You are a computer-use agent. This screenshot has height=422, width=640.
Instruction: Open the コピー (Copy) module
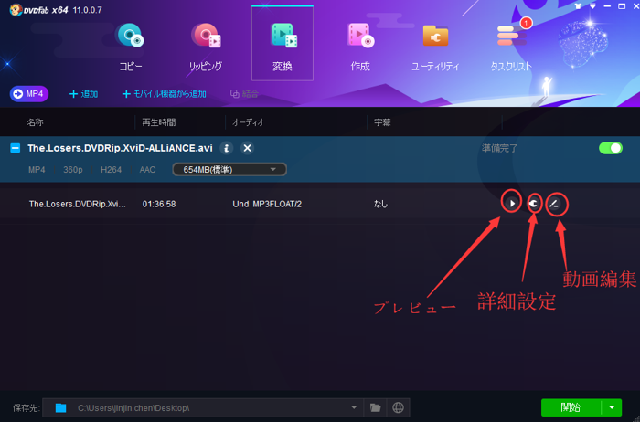131,47
